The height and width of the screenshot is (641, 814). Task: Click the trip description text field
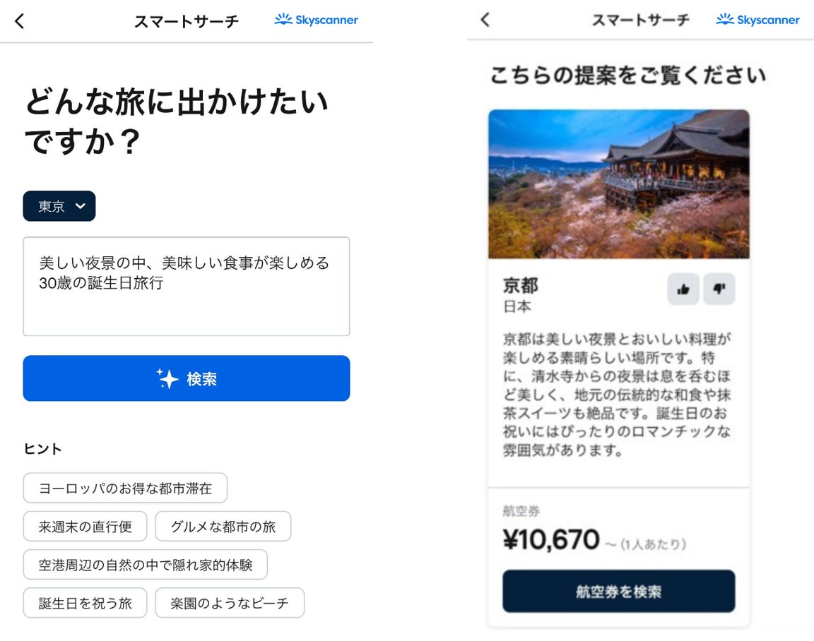click(x=187, y=286)
